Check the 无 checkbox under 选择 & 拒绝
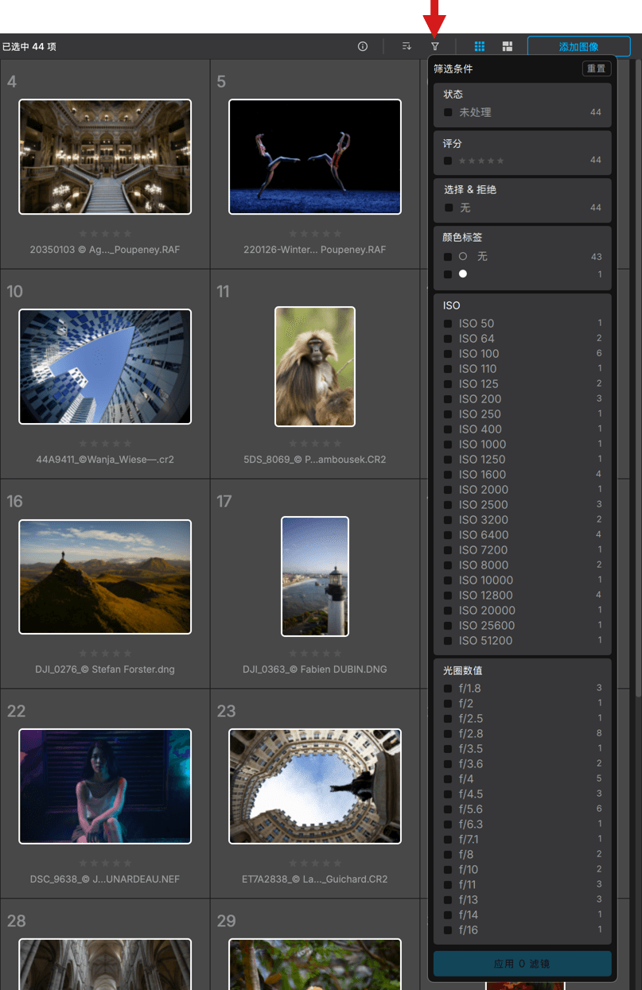This screenshot has width=642, height=990. click(448, 208)
